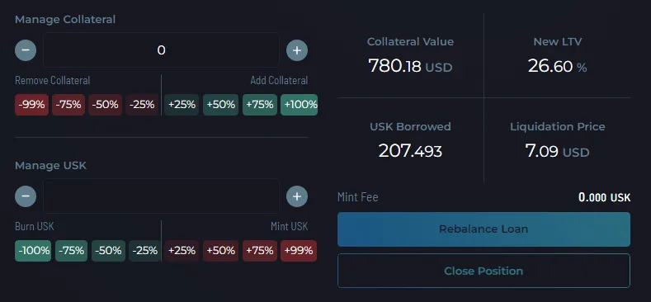
Task: Click the Liquidation Price 7.09 USD value
Action: click(557, 151)
